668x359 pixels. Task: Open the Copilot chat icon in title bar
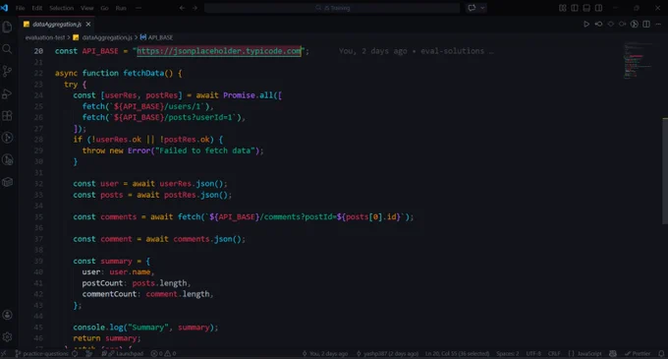click(472, 8)
